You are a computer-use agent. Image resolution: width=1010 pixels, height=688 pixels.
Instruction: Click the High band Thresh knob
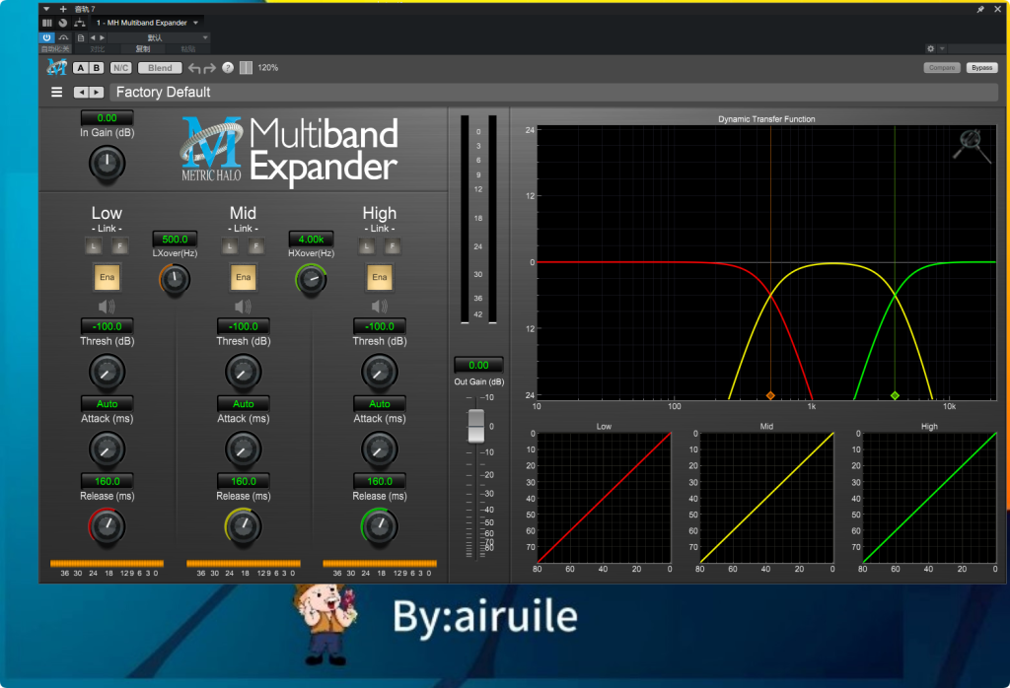(380, 372)
